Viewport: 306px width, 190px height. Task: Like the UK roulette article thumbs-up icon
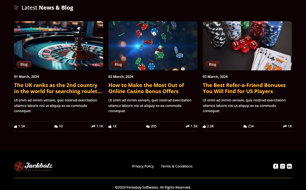tap(16, 126)
